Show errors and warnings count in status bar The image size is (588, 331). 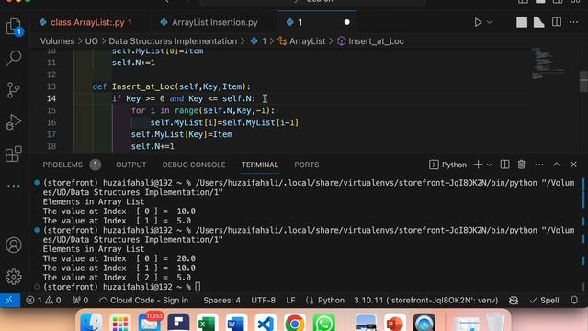click(43, 301)
